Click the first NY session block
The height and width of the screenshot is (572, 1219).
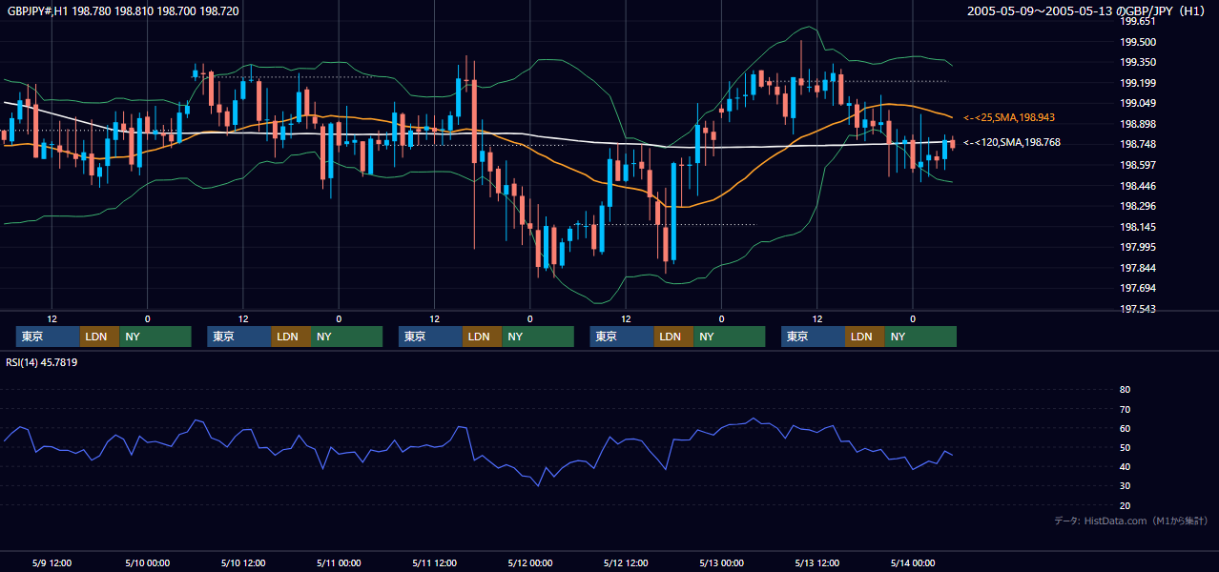[x=155, y=337]
